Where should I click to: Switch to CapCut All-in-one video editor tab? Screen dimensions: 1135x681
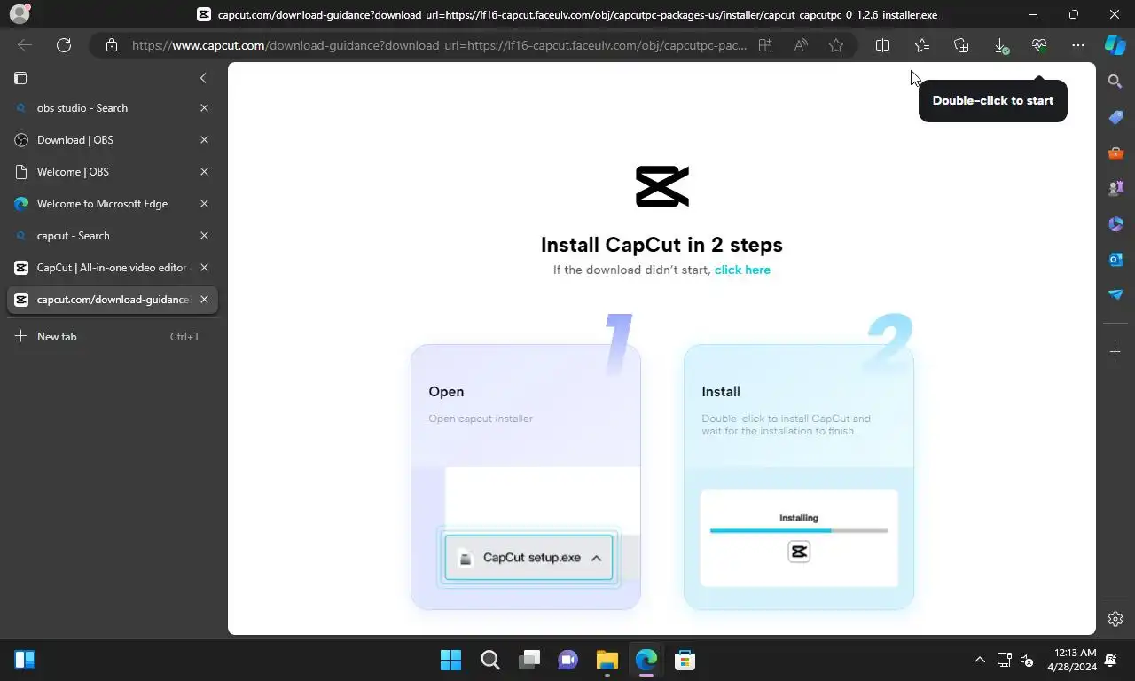(x=112, y=268)
